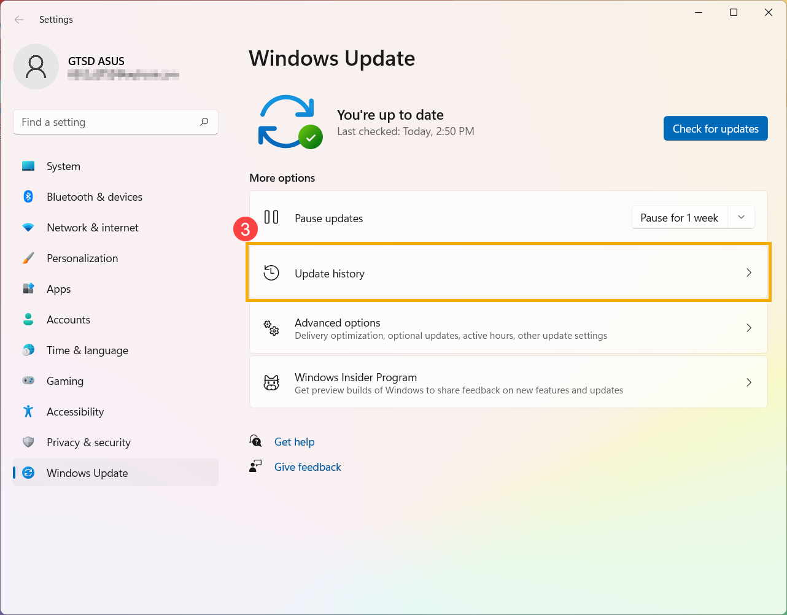Click Update history chevron arrow
787x615 pixels.
[749, 273]
